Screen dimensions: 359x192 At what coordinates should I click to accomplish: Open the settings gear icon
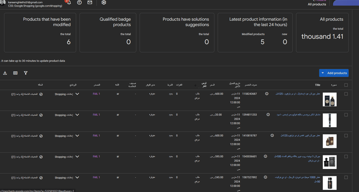point(104,2)
